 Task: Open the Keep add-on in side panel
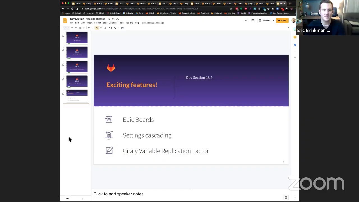pyautogui.click(x=295, y=37)
